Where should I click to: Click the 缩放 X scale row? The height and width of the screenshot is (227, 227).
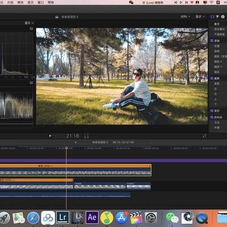(x=218, y=61)
